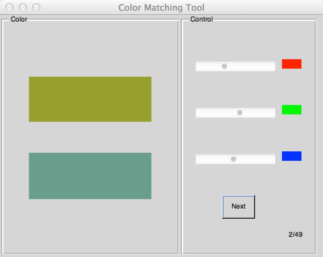The width and height of the screenshot is (323, 257).
Task: Close the Color Matching Tool window
Action: 10,7
